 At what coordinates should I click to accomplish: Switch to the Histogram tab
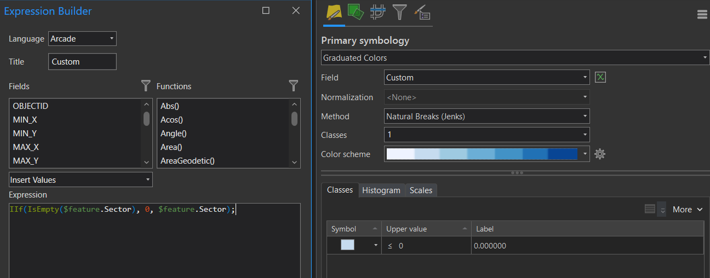[x=381, y=190]
